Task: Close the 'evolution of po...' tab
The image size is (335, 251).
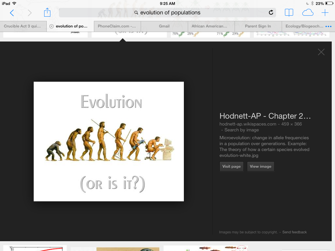Action: [x=51, y=26]
